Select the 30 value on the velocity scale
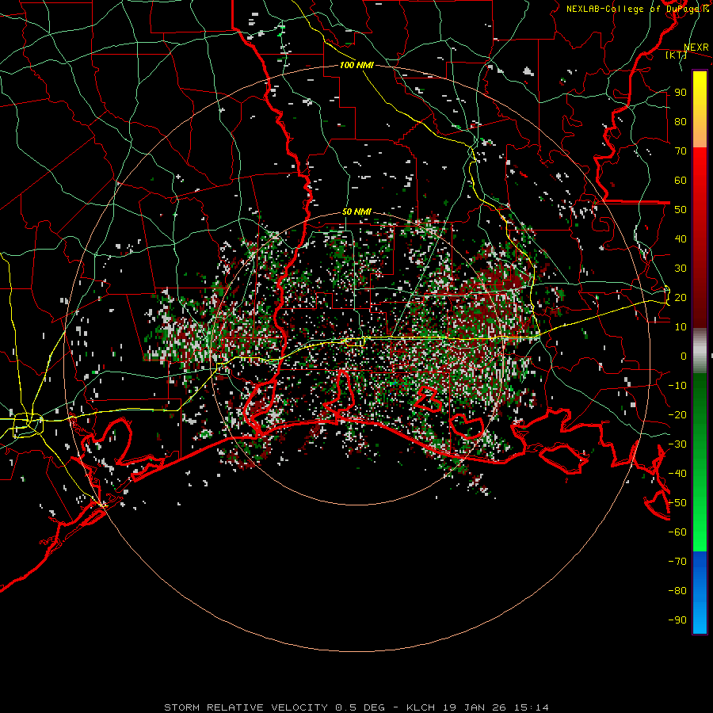The width and height of the screenshot is (713, 713). pyautogui.click(x=681, y=269)
